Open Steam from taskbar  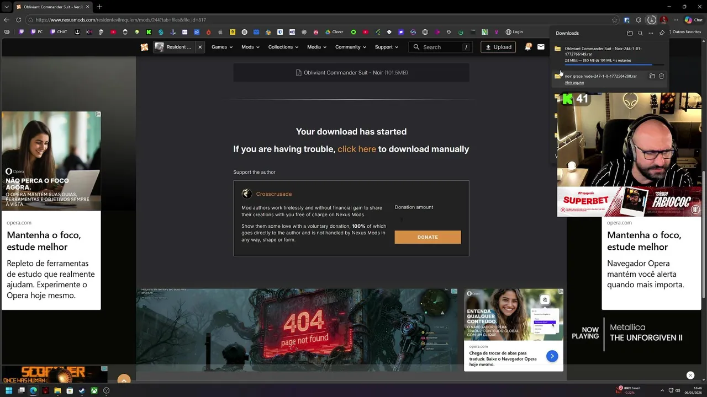coord(82,390)
